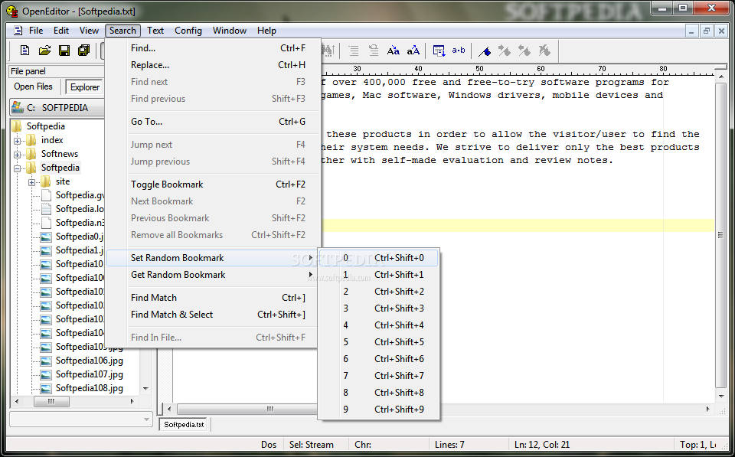735x457 pixels.
Task: Restore the inner document window
Action: (707, 31)
